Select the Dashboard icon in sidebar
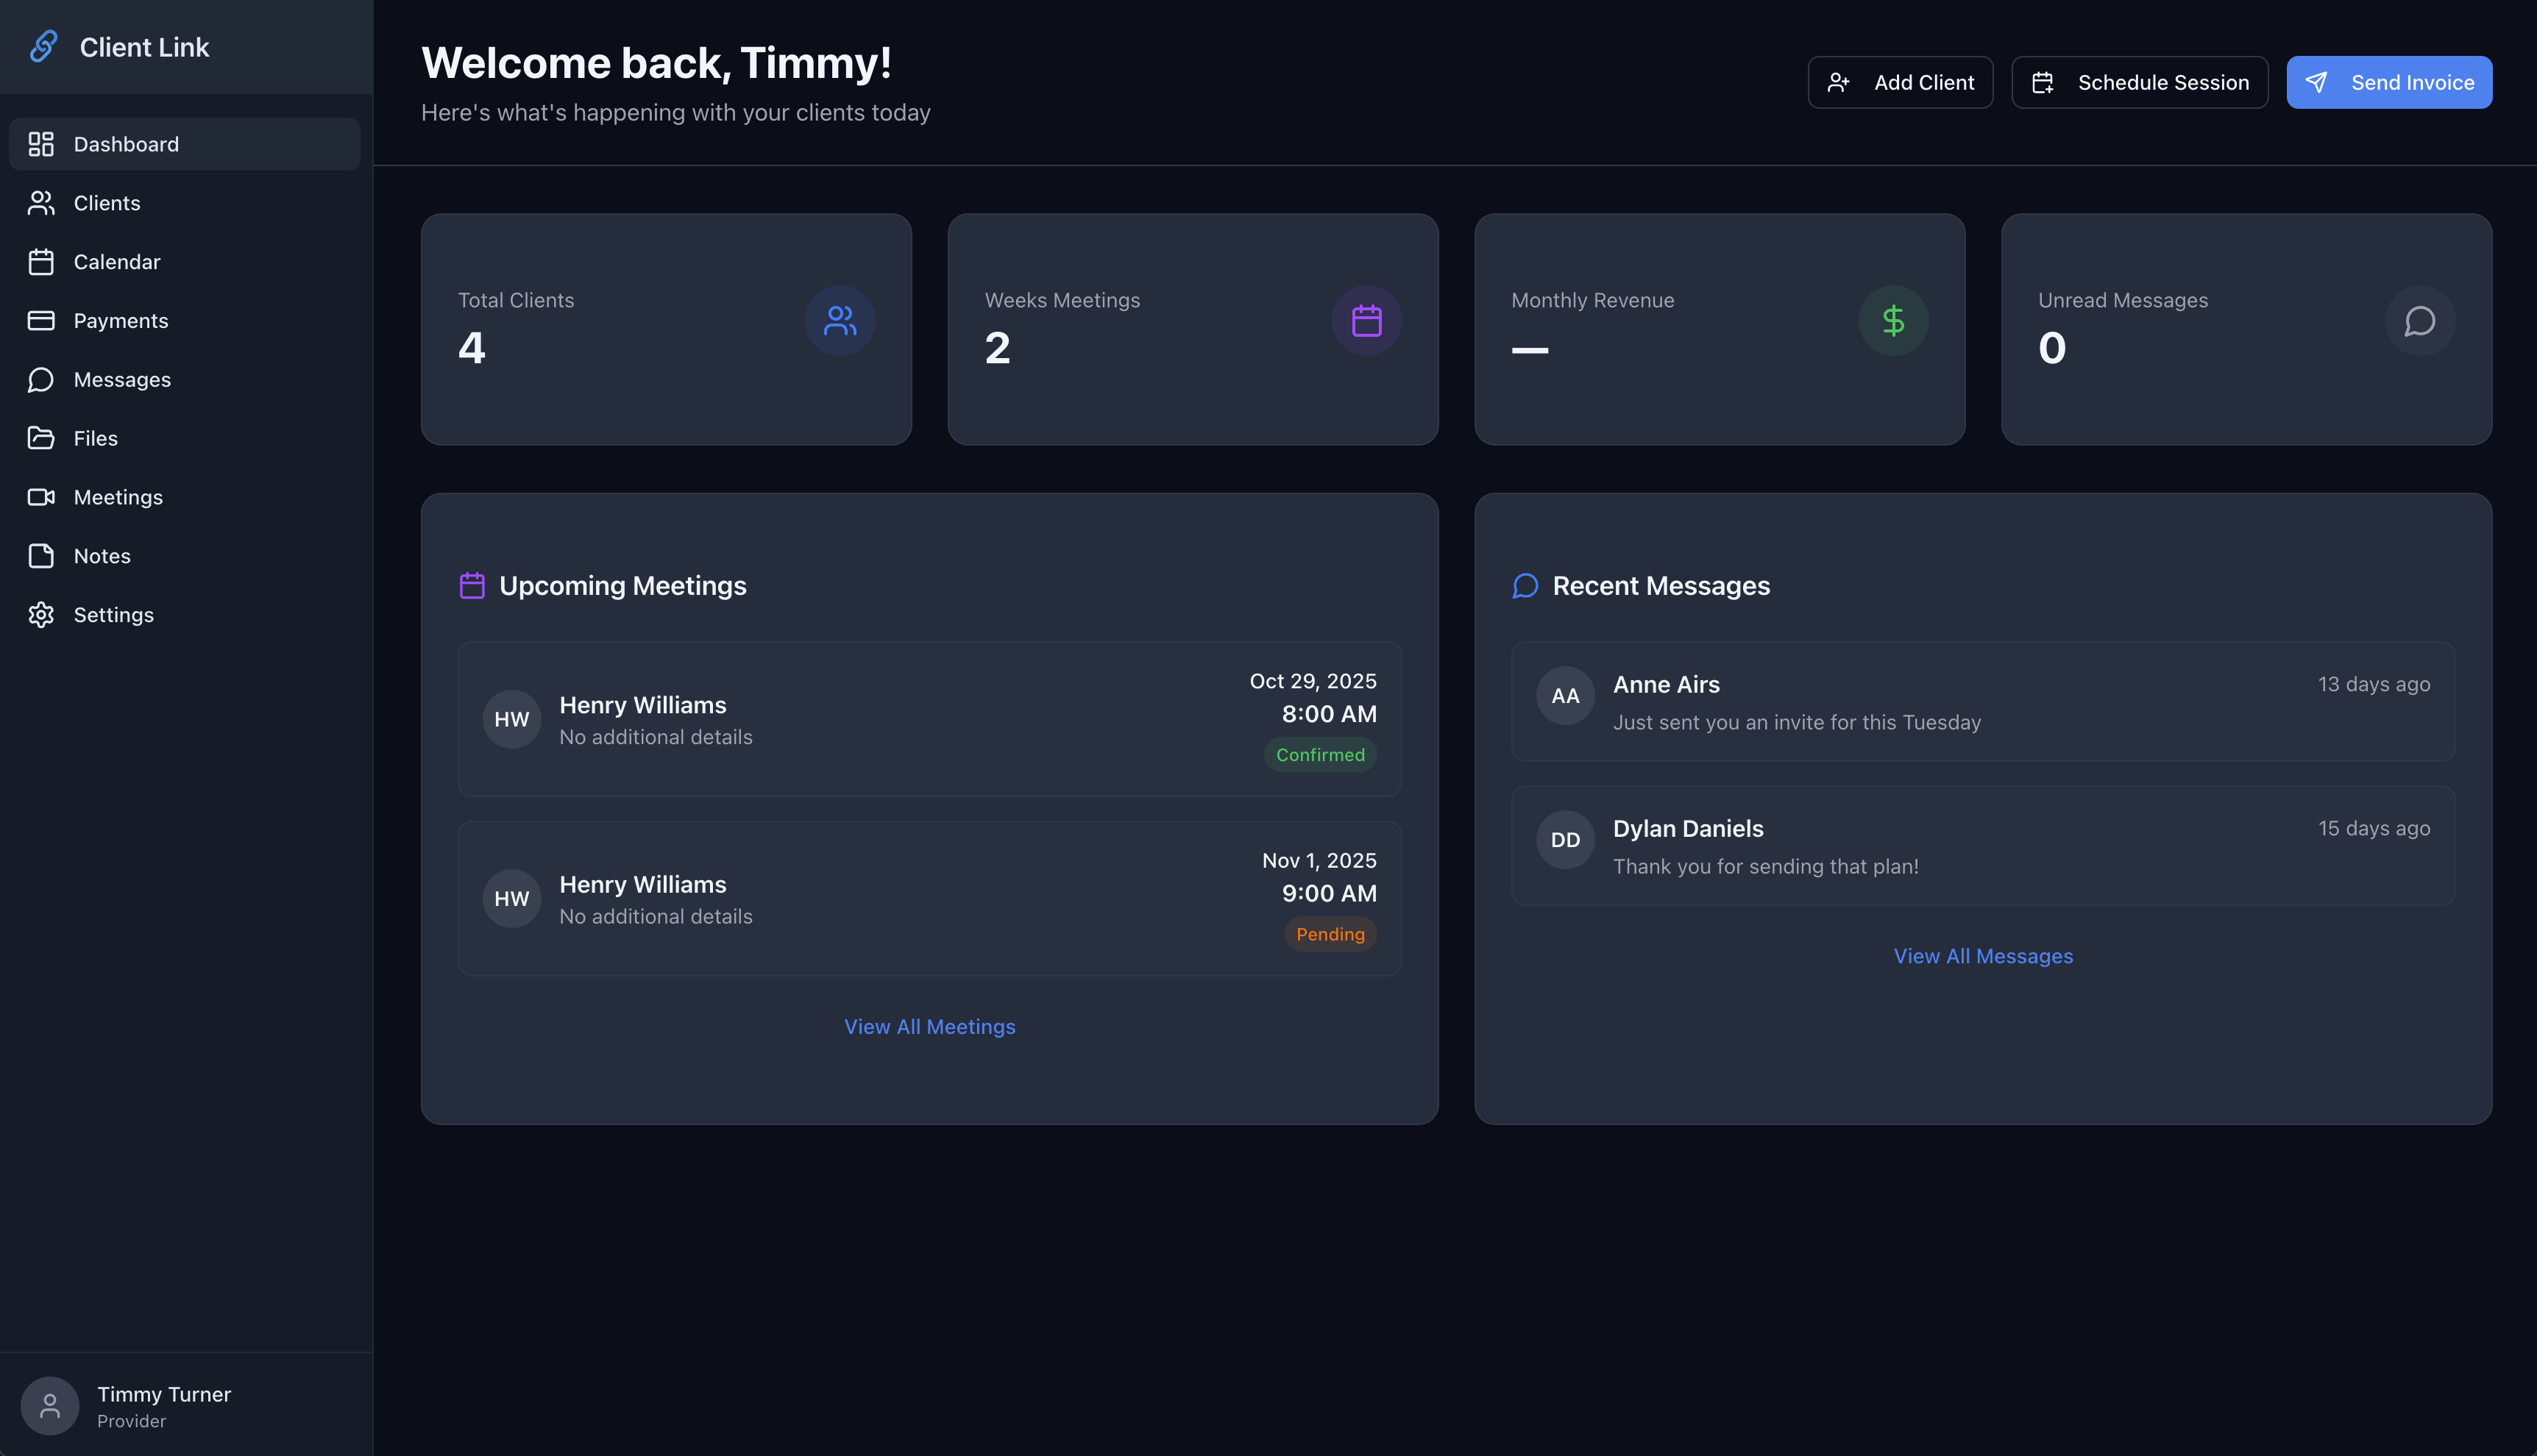Viewport: 2537px width, 1456px height. (41, 143)
